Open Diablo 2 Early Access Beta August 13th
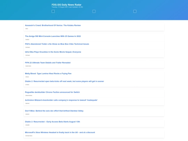Screen dimensions: 188x141 pyautogui.click(x=52, y=122)
